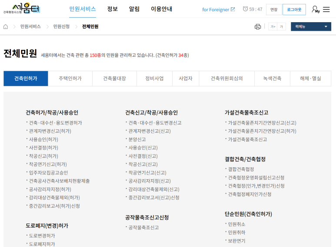Image resolution: width=336 pixels, height=247 pixels.
Task: Switch to the 건축물대장 tab
Action: click(x=114, y=79)
